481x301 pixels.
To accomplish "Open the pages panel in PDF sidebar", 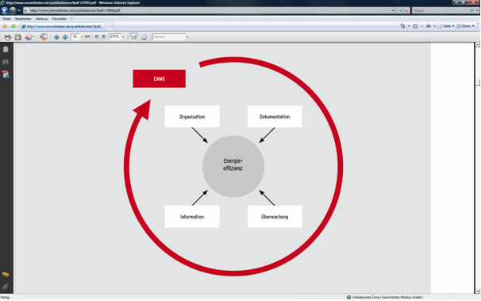I will coord(6,49).
